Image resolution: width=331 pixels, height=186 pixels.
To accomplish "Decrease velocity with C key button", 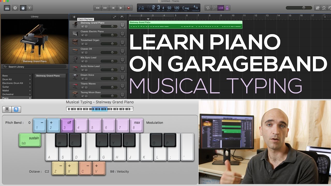I will pos(85,168).
